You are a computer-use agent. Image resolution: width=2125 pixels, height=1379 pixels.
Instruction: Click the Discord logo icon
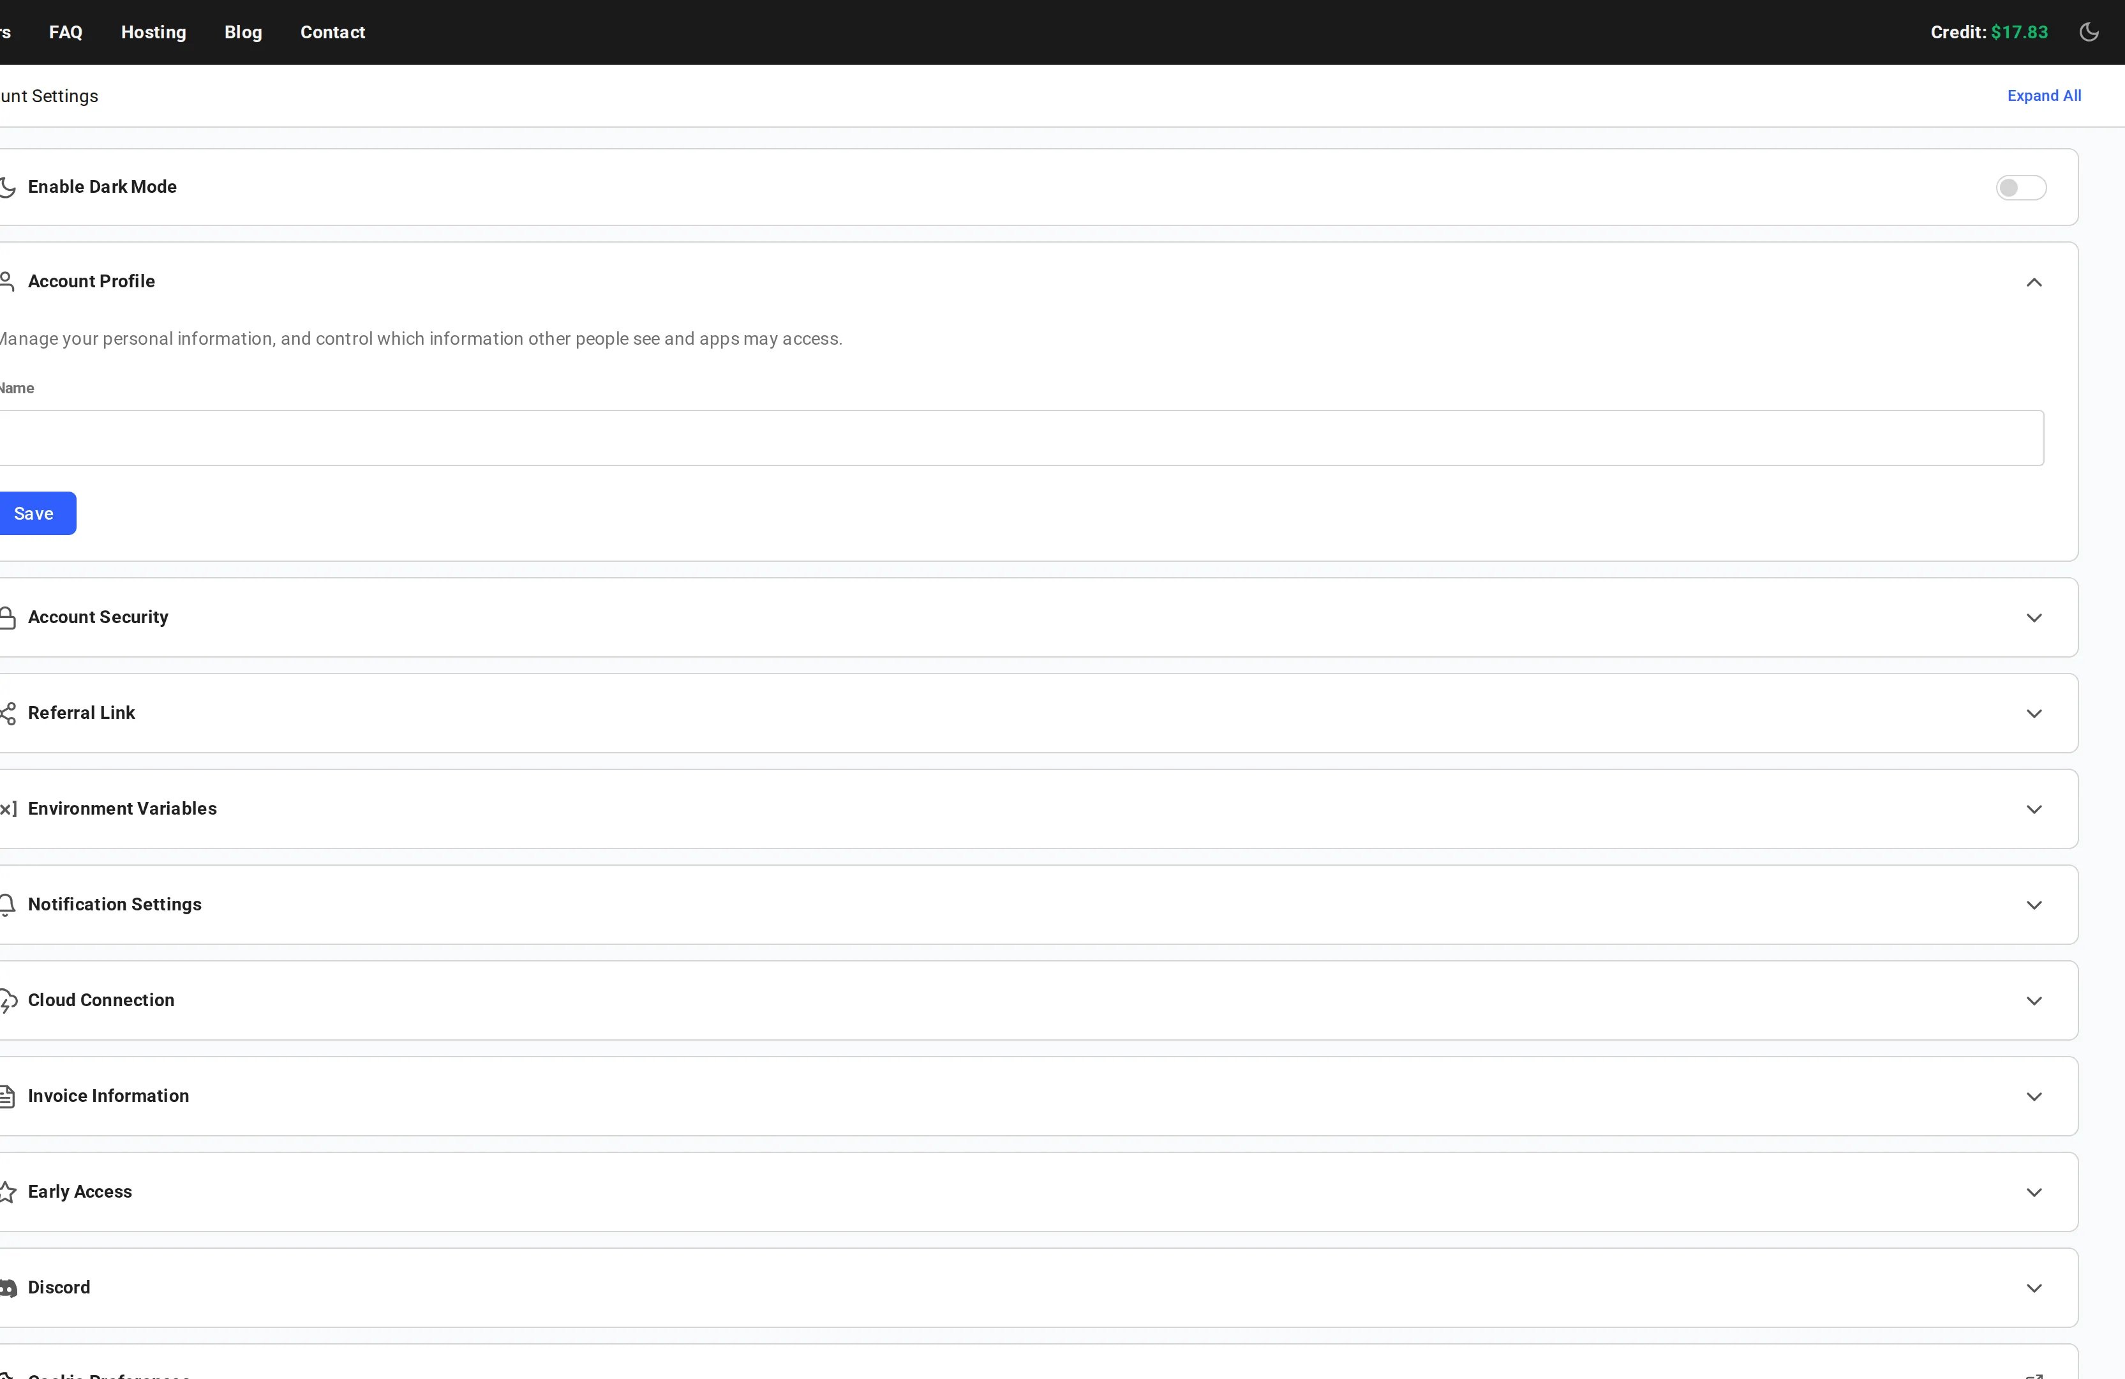pos(8,1288)
